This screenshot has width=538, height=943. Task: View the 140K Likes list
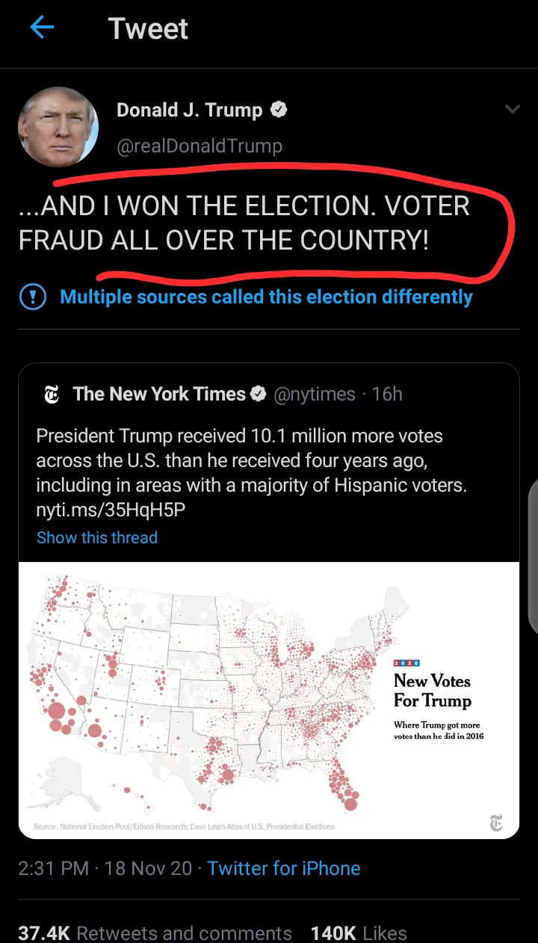pyautogui.click(x=359, y=933)
